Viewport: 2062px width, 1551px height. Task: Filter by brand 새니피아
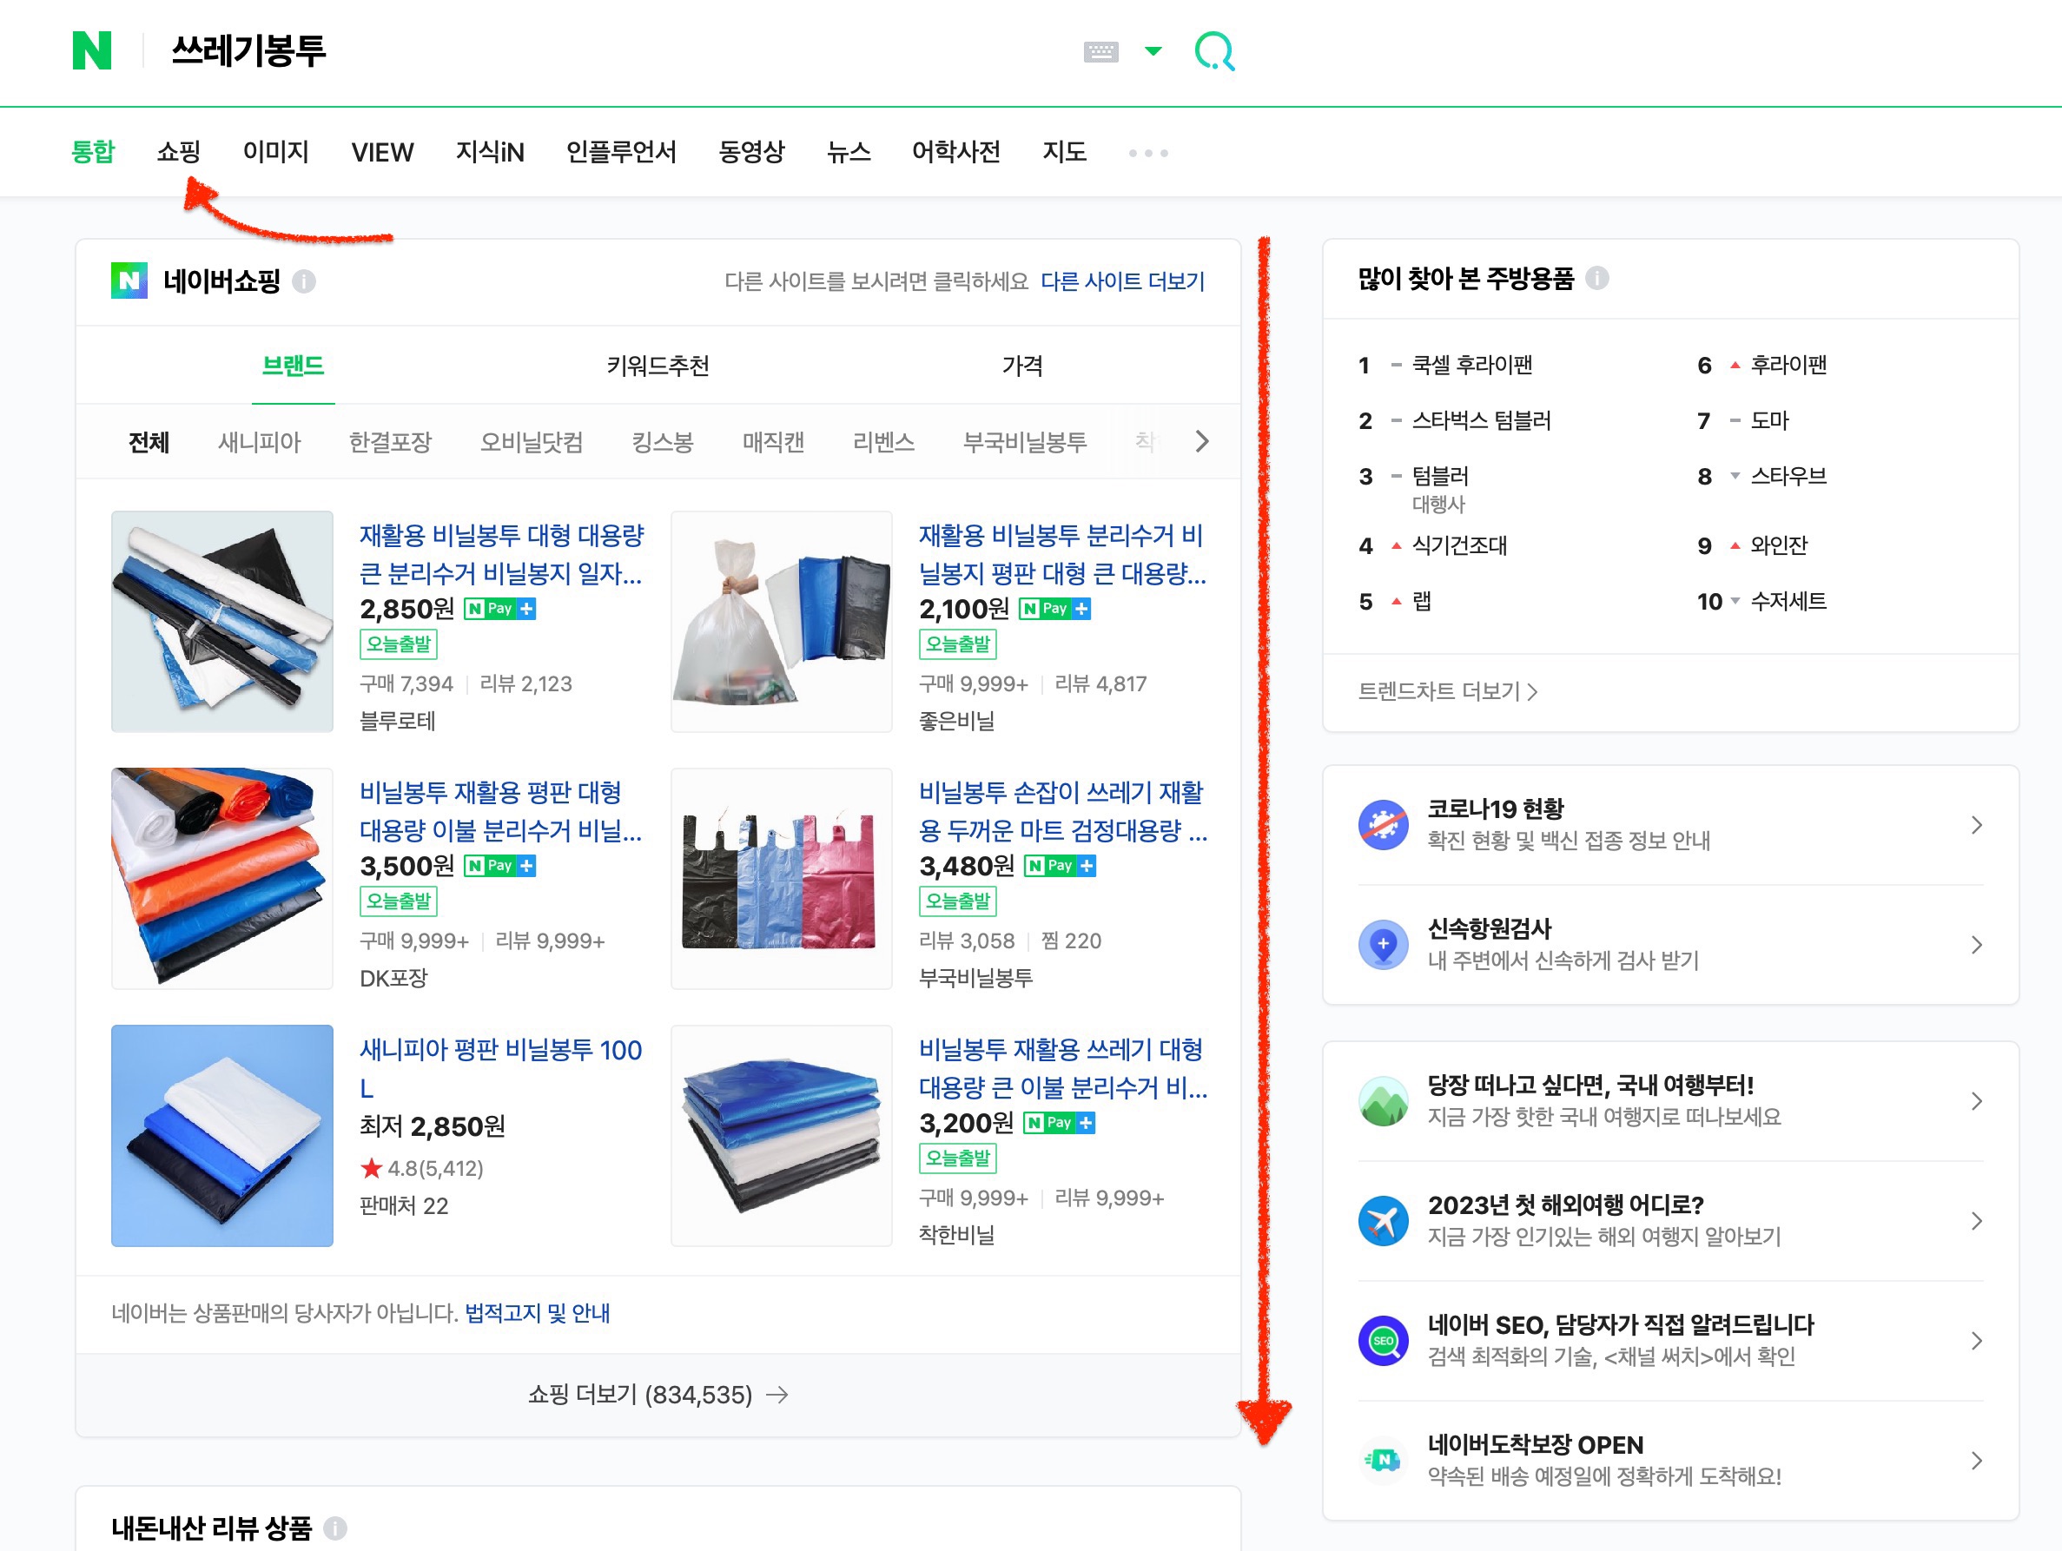259,442
